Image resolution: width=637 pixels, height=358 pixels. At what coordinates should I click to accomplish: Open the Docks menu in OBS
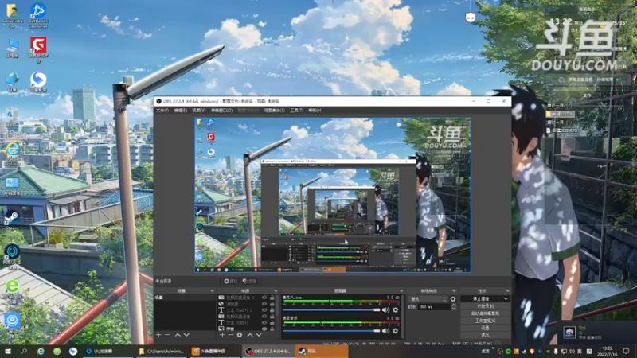(222, 111)
